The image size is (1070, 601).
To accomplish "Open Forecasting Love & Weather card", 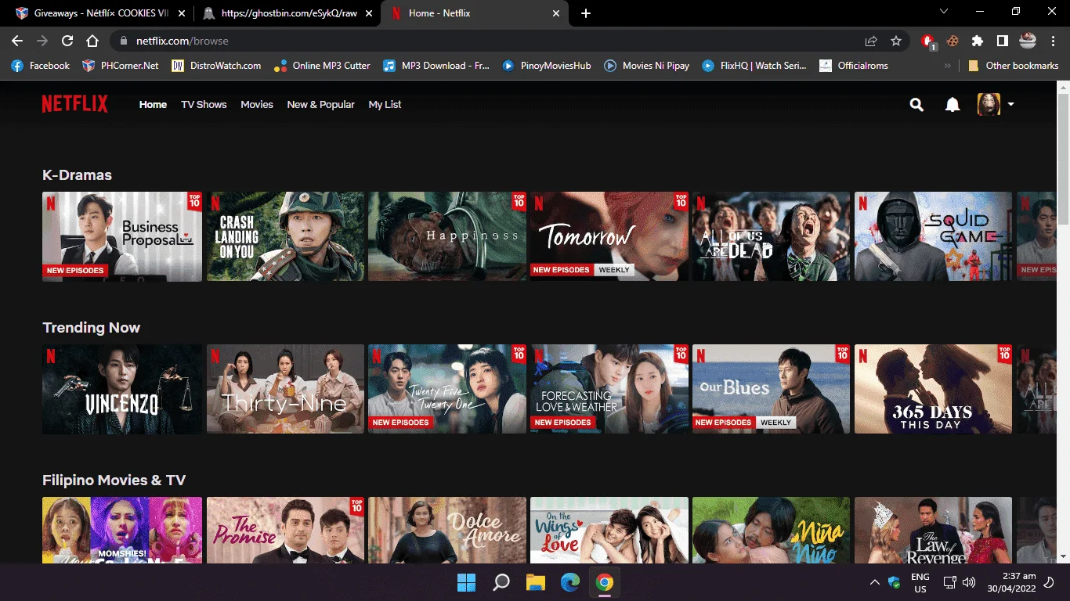I will click(609, 389).
